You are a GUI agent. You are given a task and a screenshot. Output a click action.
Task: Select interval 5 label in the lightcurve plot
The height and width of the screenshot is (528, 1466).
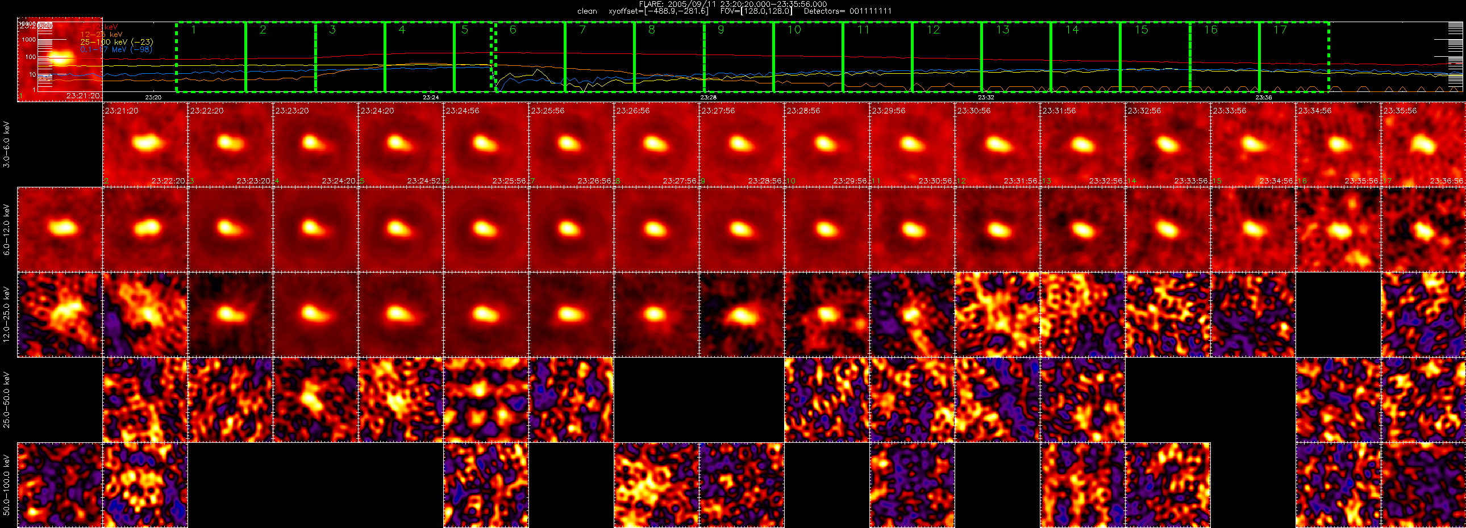point(465,30)
